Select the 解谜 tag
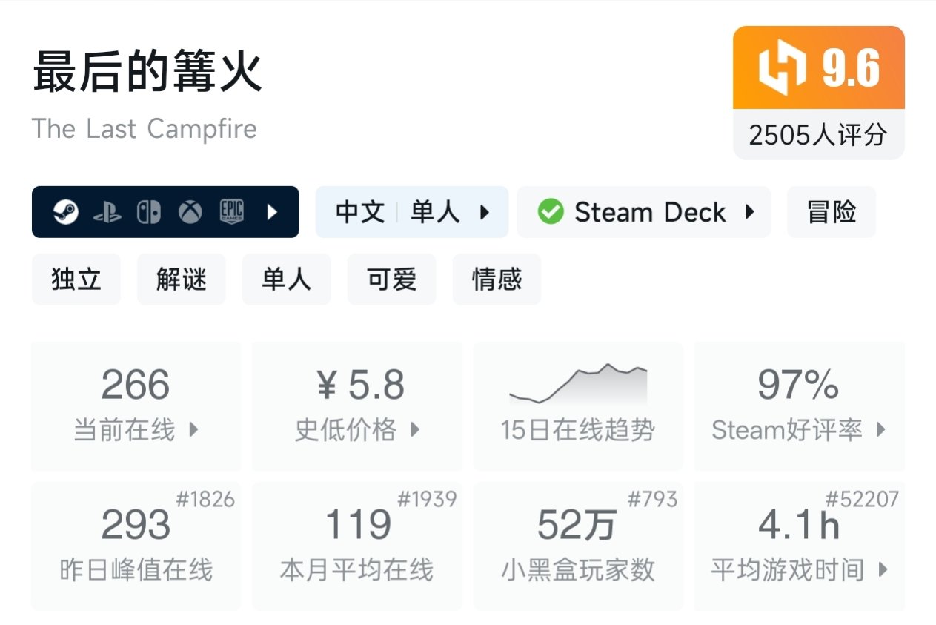Viewport: 936px width, 625px height. (181, 279)
